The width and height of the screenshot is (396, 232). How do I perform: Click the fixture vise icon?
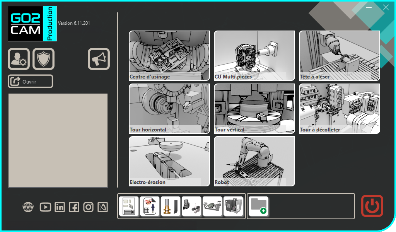(212, 206)
